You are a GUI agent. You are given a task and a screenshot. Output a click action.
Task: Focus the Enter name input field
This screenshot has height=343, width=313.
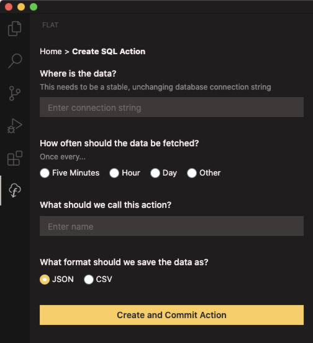pos(171,226)
